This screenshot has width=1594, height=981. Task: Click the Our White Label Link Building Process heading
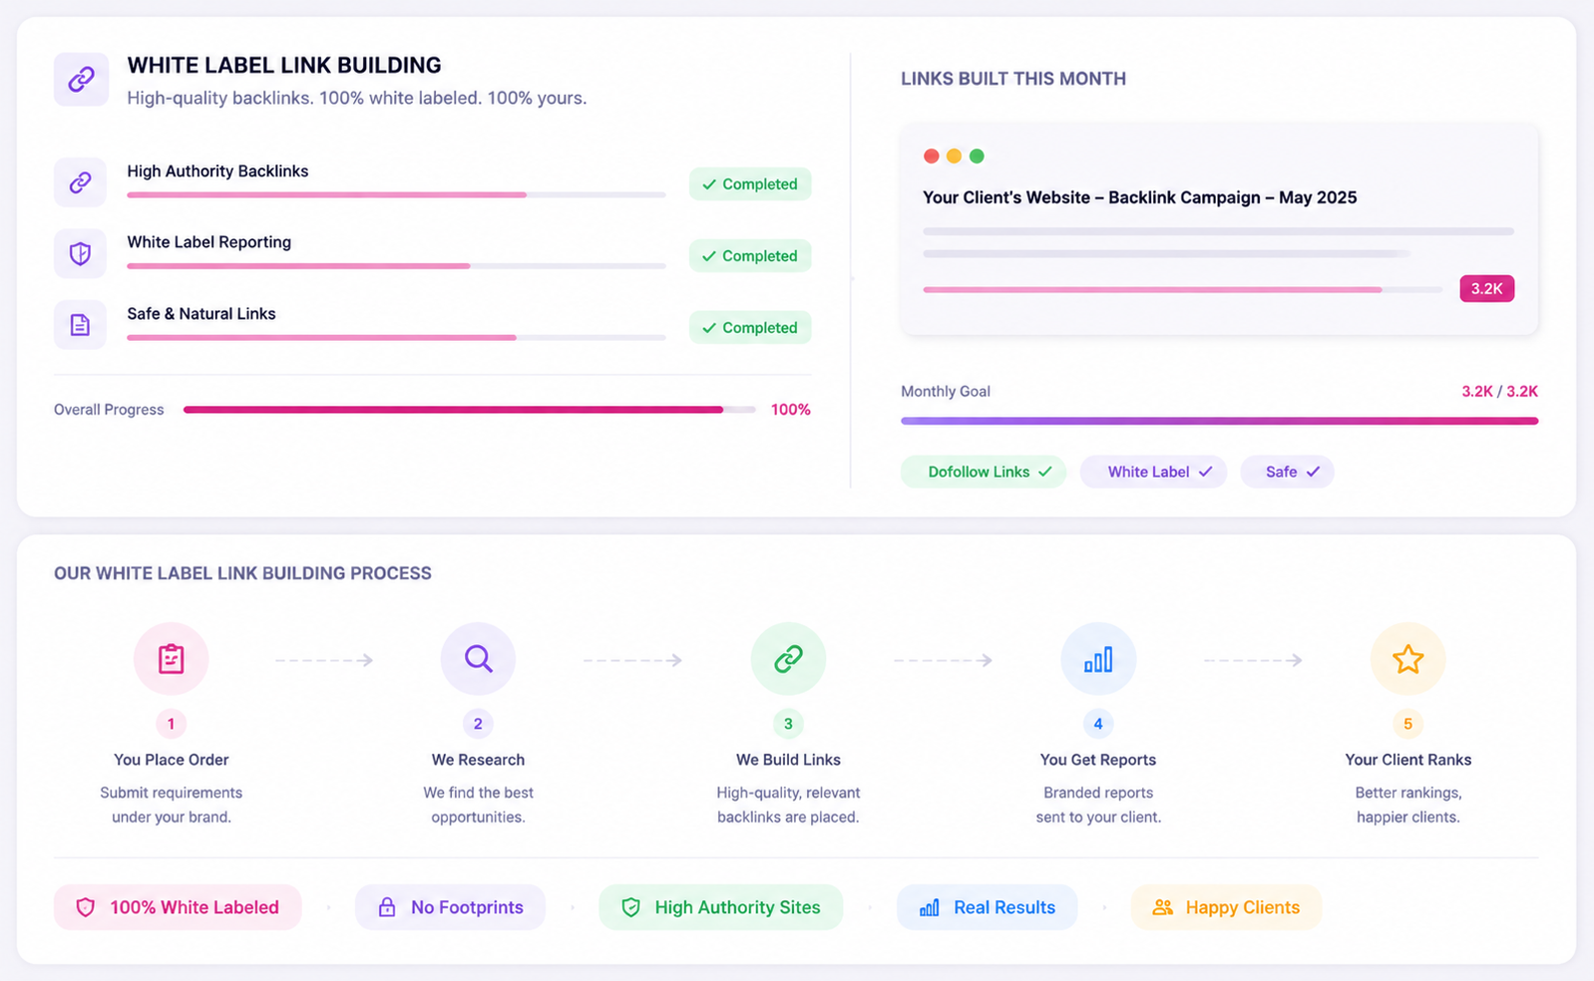(242, 573)
